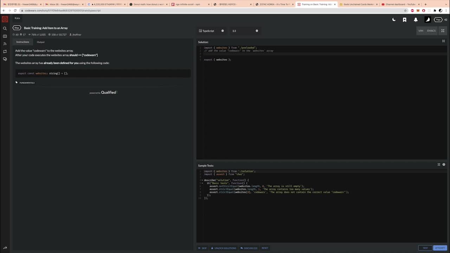
Task: Click the star count icon showing 60
Action: pos(14,34)
